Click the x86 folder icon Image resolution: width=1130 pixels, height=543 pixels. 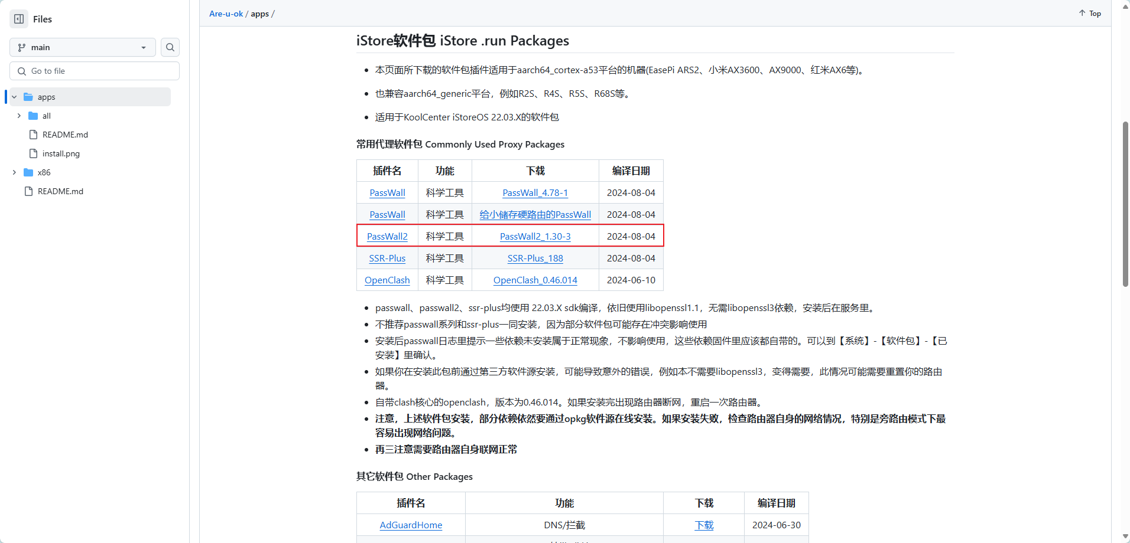(x=28, y=172)
